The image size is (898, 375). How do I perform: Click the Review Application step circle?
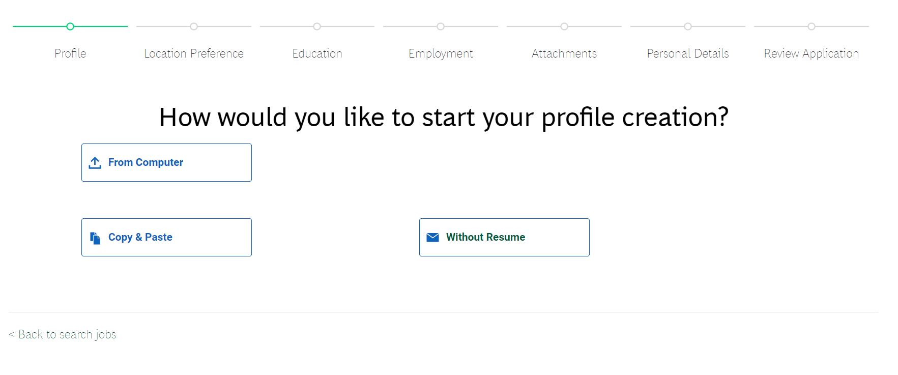812,26
